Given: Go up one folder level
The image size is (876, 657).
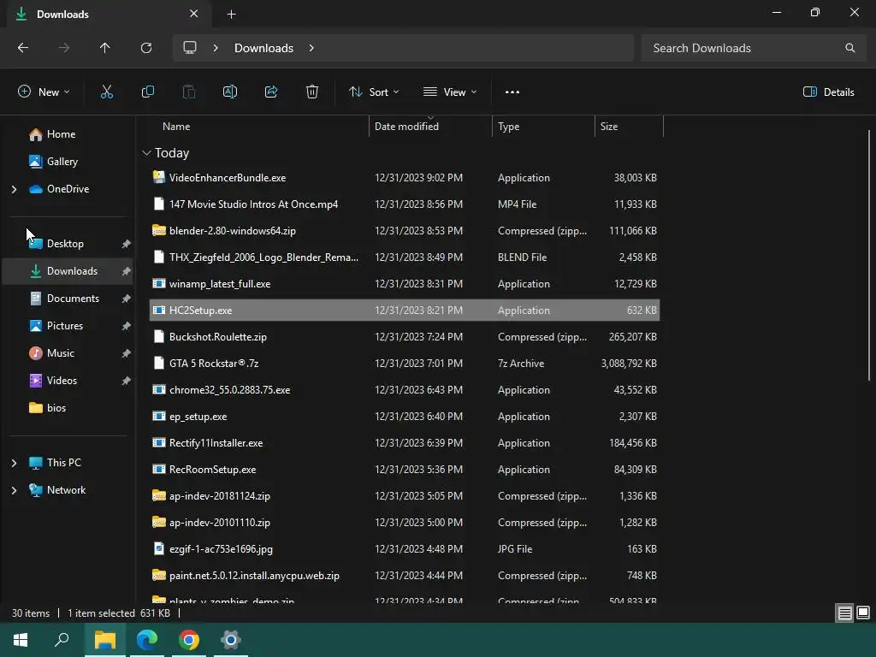Looking at the screenshot, I should 105,48.
